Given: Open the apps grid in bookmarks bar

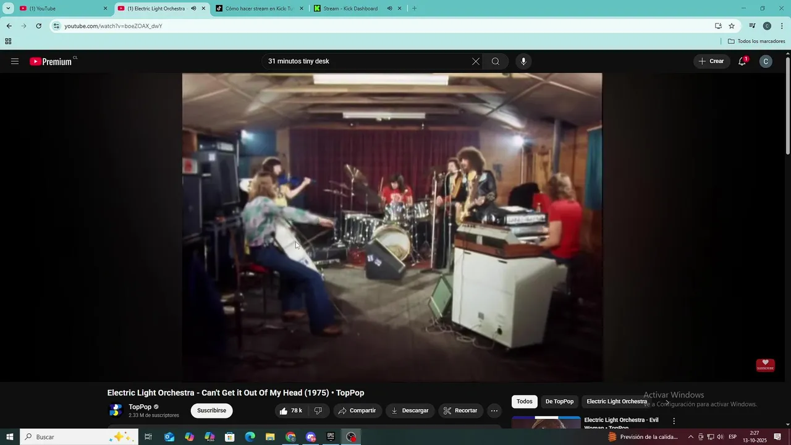Looking at the screenshot, I should click(8, 41).
